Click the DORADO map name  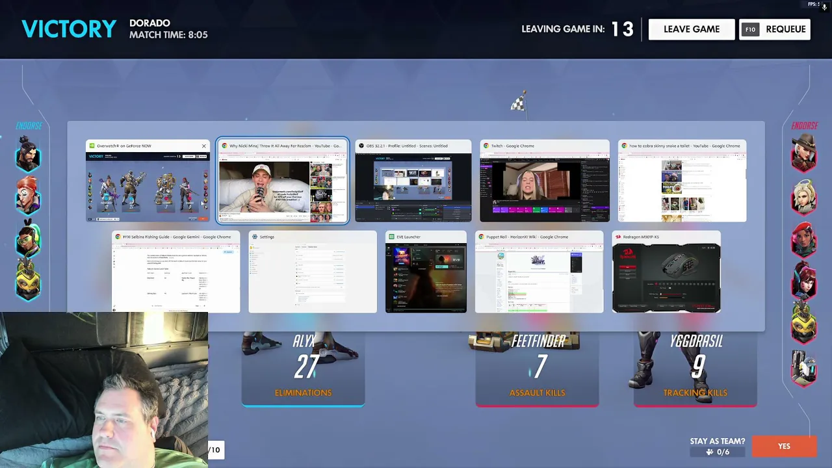click(x=149, y=23)
